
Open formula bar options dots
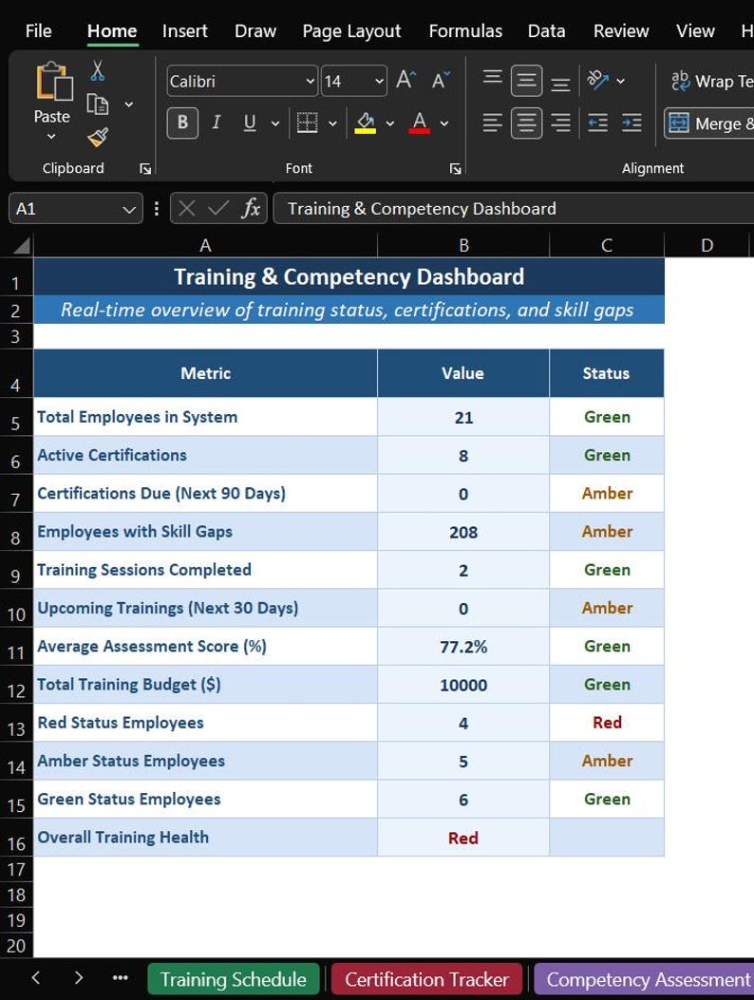157,209
